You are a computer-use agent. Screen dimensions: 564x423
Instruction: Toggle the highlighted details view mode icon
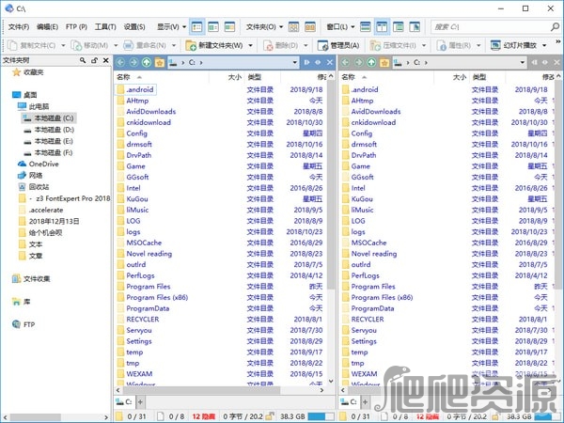(196, 27)
